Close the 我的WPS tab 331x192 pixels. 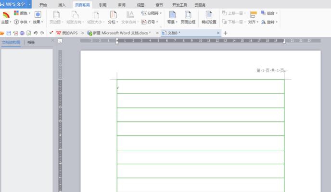click(83, 33)
